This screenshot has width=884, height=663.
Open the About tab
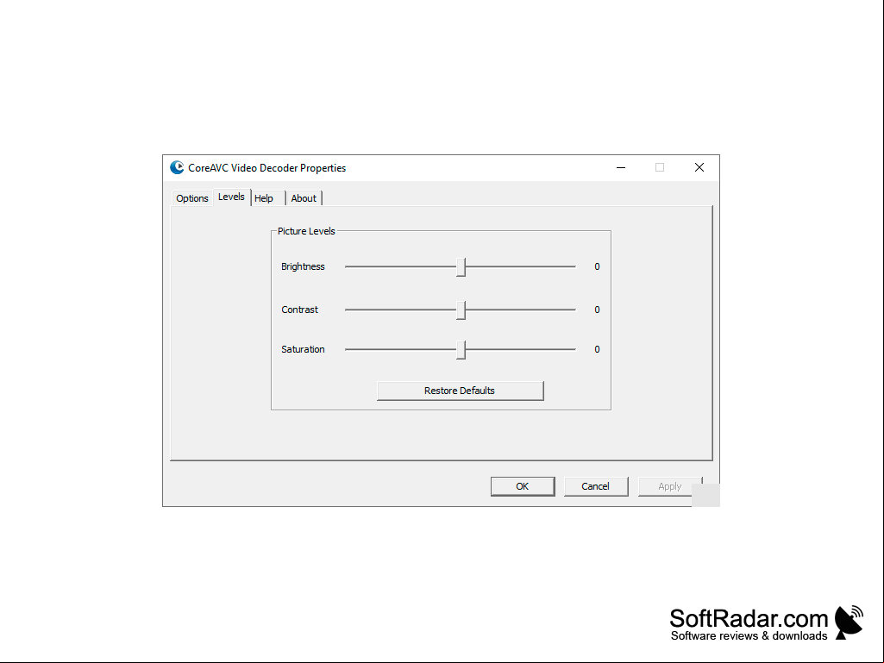pos(304,198)
